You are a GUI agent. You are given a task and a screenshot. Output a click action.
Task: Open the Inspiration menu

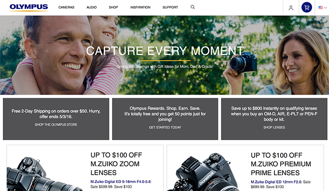tap(140, 8)
